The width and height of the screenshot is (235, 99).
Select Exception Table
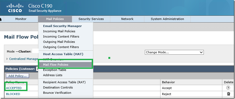pyautogui.click(x=54, y=70)
